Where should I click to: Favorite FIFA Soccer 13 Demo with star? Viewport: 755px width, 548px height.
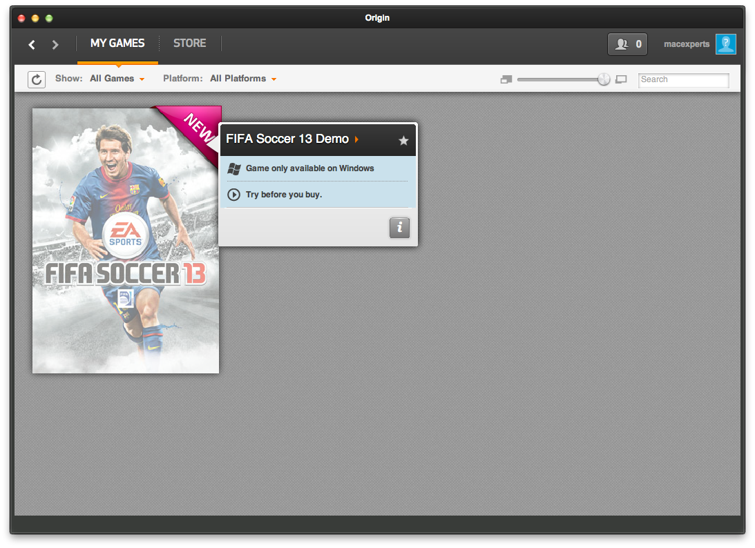click(403, 141)
